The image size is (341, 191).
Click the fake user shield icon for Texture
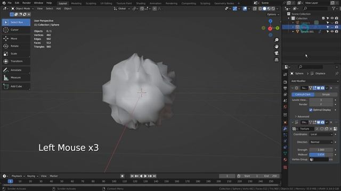(322, 129)
